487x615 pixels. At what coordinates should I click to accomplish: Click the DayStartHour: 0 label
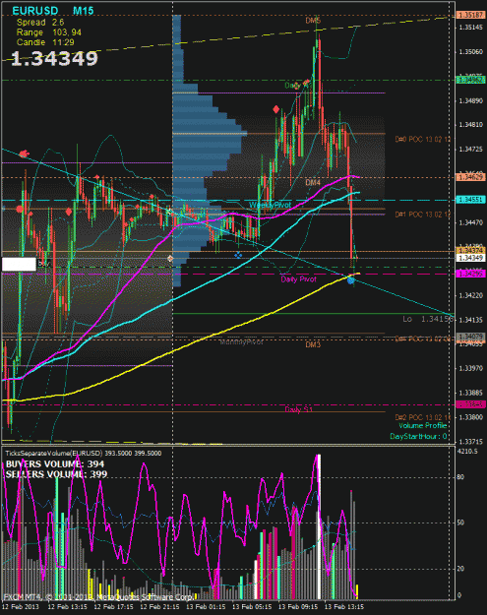pyautogui.click(x=418, y=437)
